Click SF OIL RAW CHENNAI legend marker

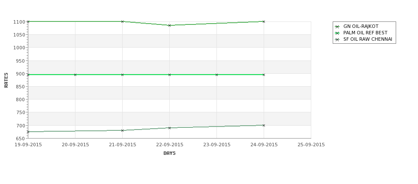click(337, 39)
